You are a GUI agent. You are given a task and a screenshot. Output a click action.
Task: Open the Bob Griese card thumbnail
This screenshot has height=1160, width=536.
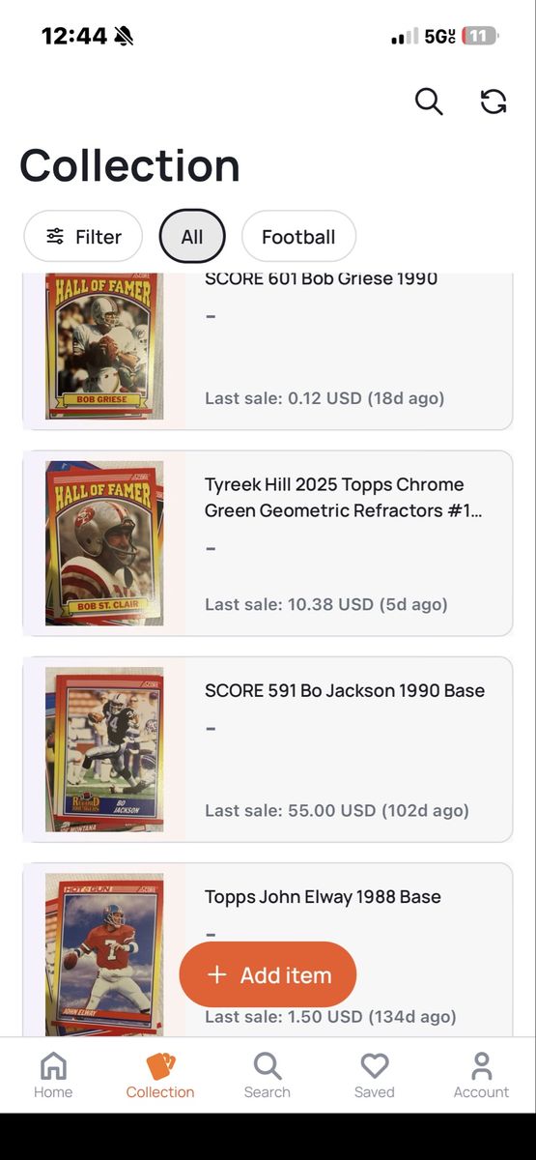tap(104, 346)
